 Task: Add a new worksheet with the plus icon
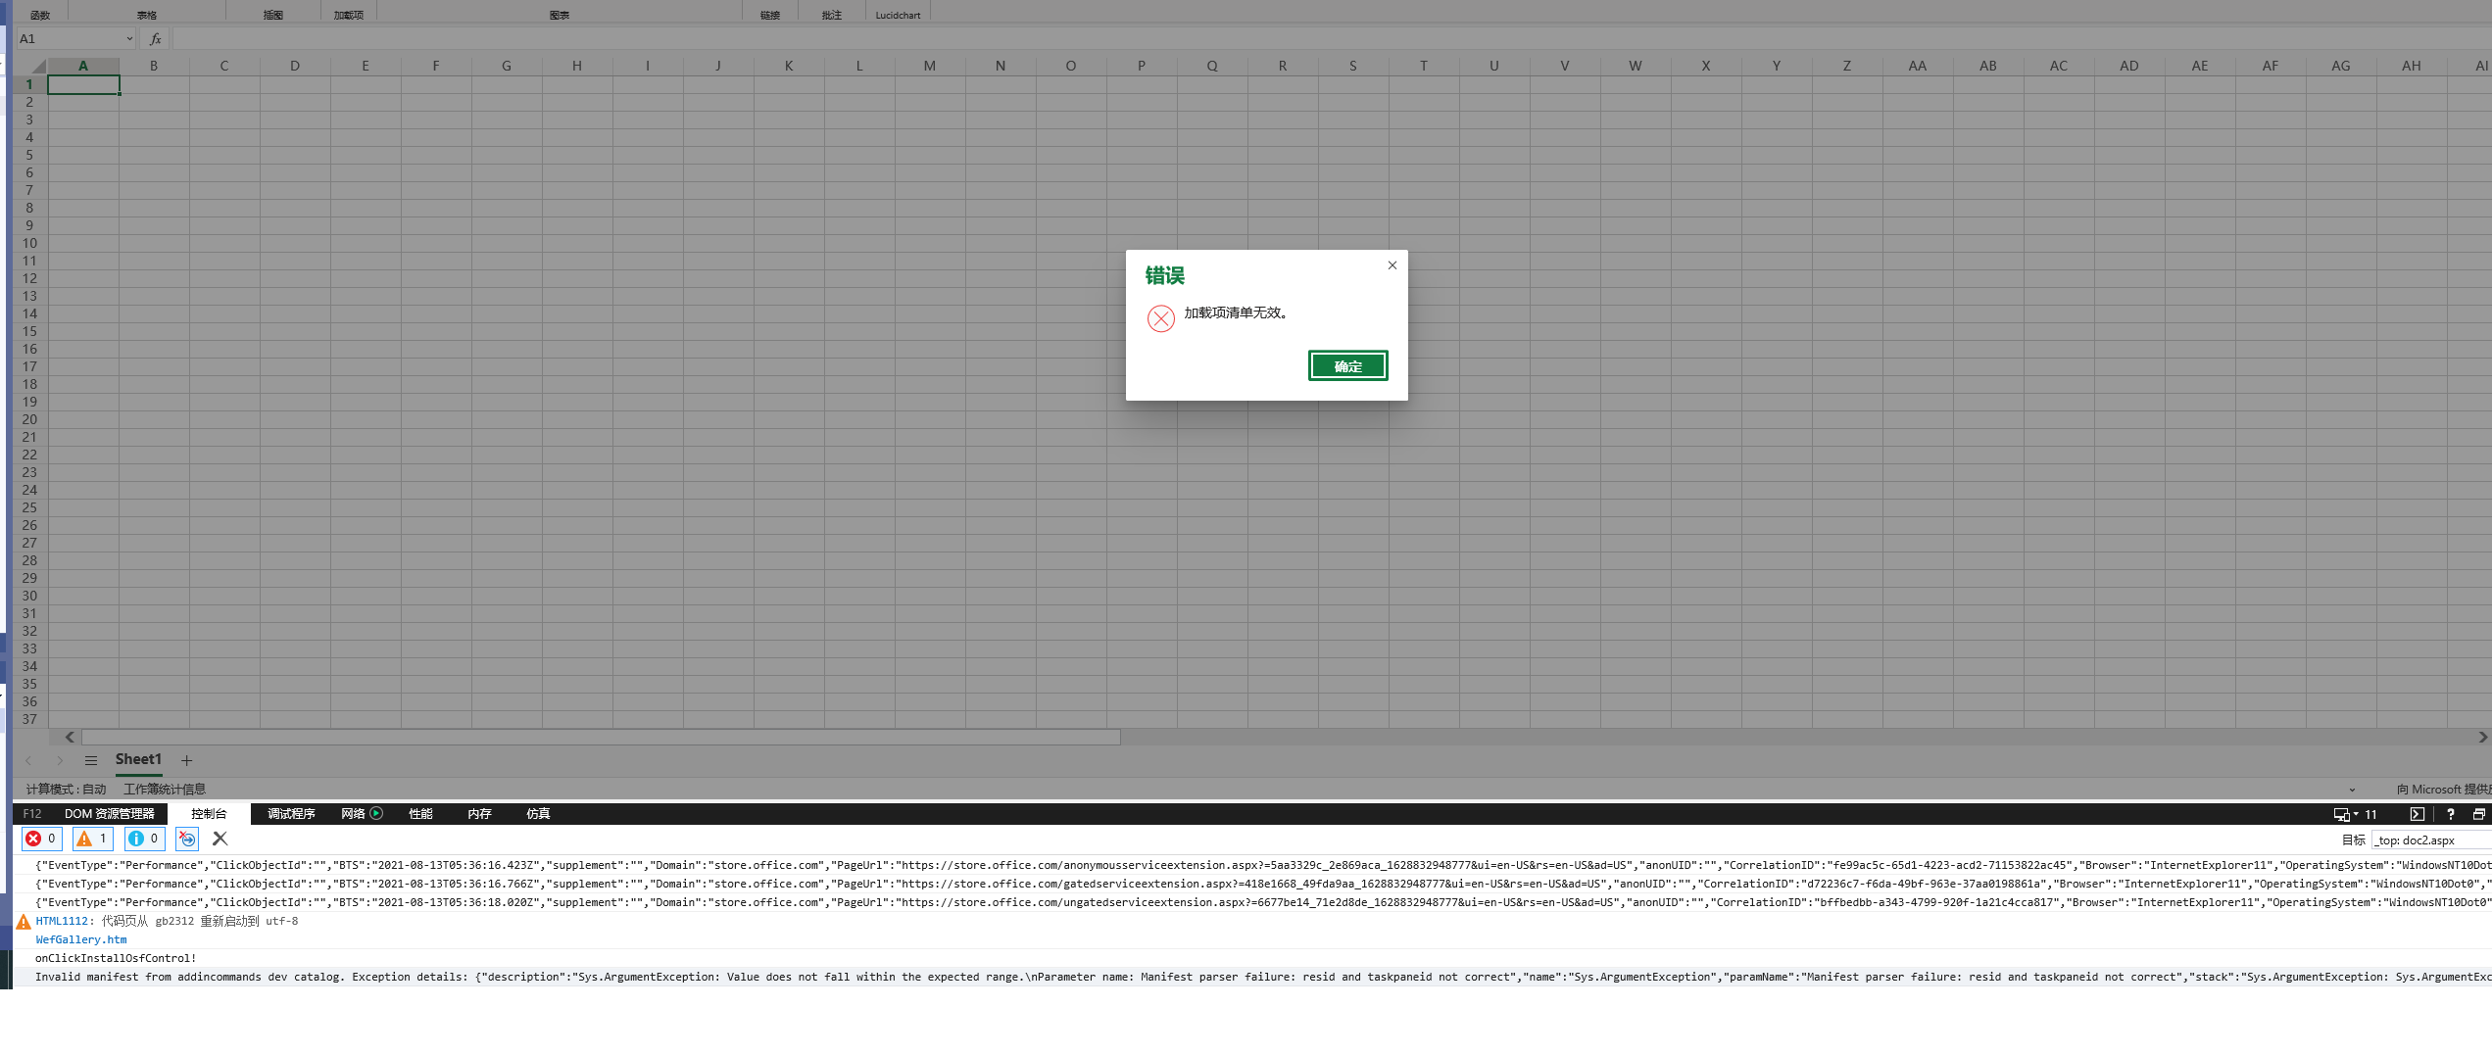[186, 760]
